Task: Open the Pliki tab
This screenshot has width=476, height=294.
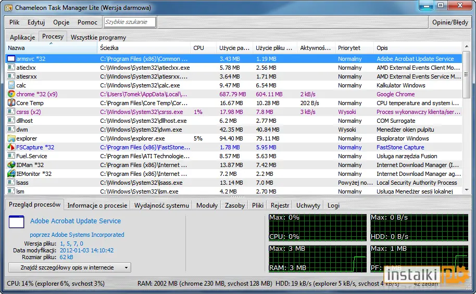Action: pos(258,206)
